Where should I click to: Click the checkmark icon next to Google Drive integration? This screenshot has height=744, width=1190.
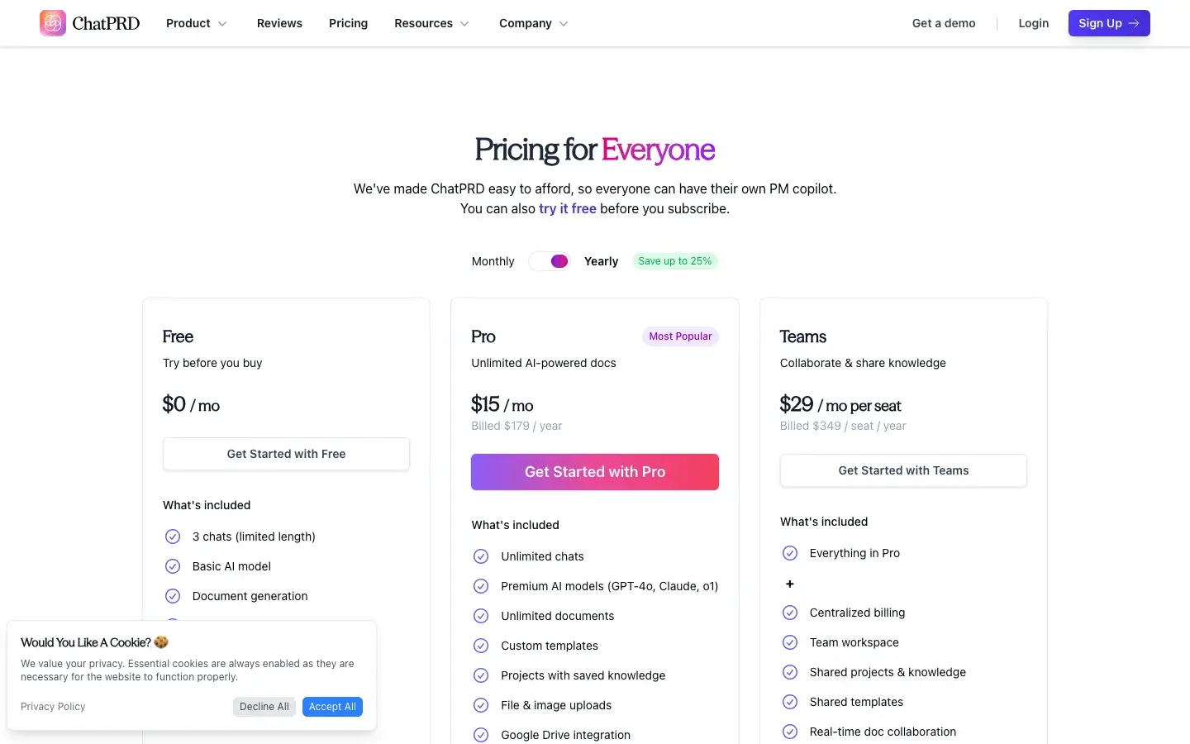point(481,735)
